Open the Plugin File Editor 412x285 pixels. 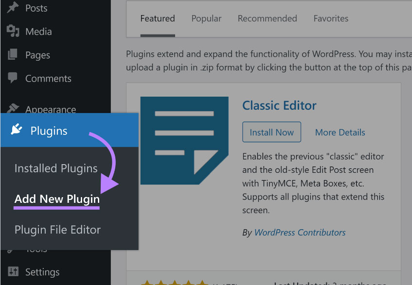coord(57,230)
